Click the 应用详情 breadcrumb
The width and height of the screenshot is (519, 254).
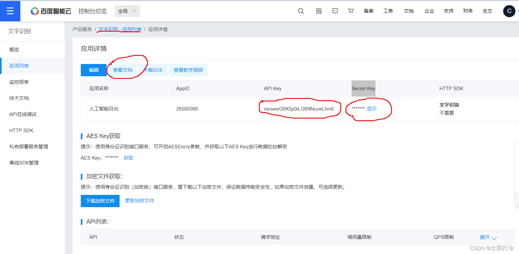158,29
